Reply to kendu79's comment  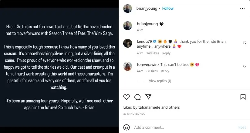[166, 53]
